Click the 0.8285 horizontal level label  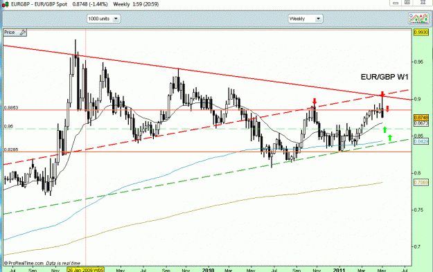point(11,149)
